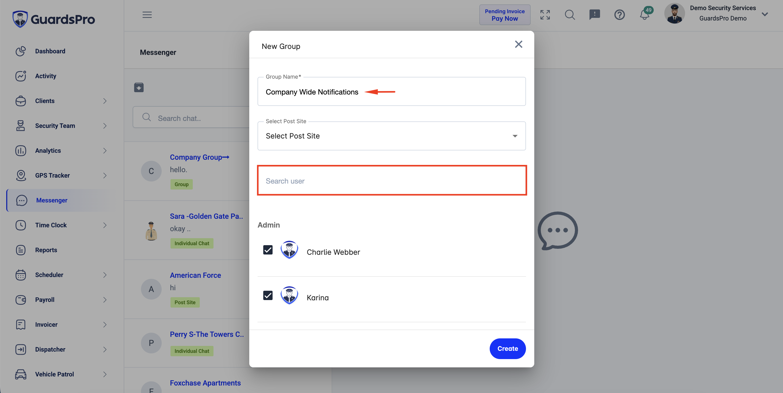Click the Time Clock icon
783x393 pixels.
[x=21, y=225]
